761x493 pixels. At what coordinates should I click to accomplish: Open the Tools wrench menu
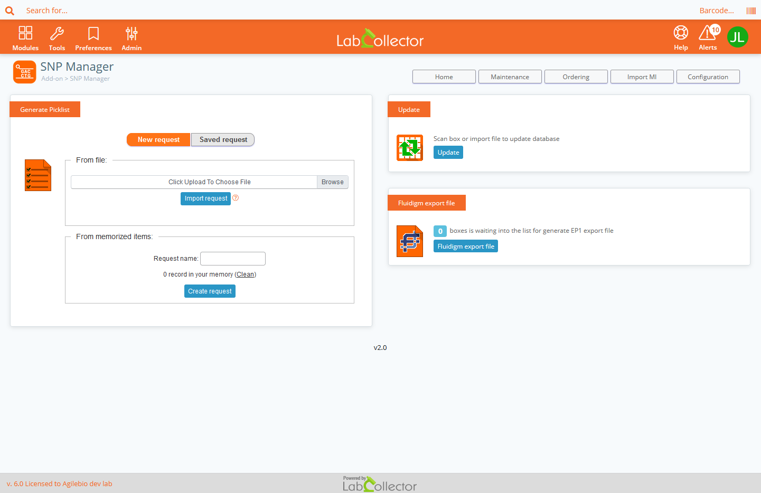coord(57,39)
